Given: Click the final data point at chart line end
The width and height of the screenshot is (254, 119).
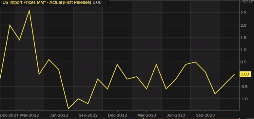Looking at the screenshot, I should point(234,74).
